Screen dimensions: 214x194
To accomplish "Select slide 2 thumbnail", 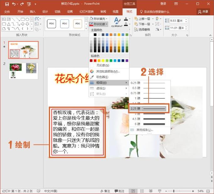I will tap(23, 71).
